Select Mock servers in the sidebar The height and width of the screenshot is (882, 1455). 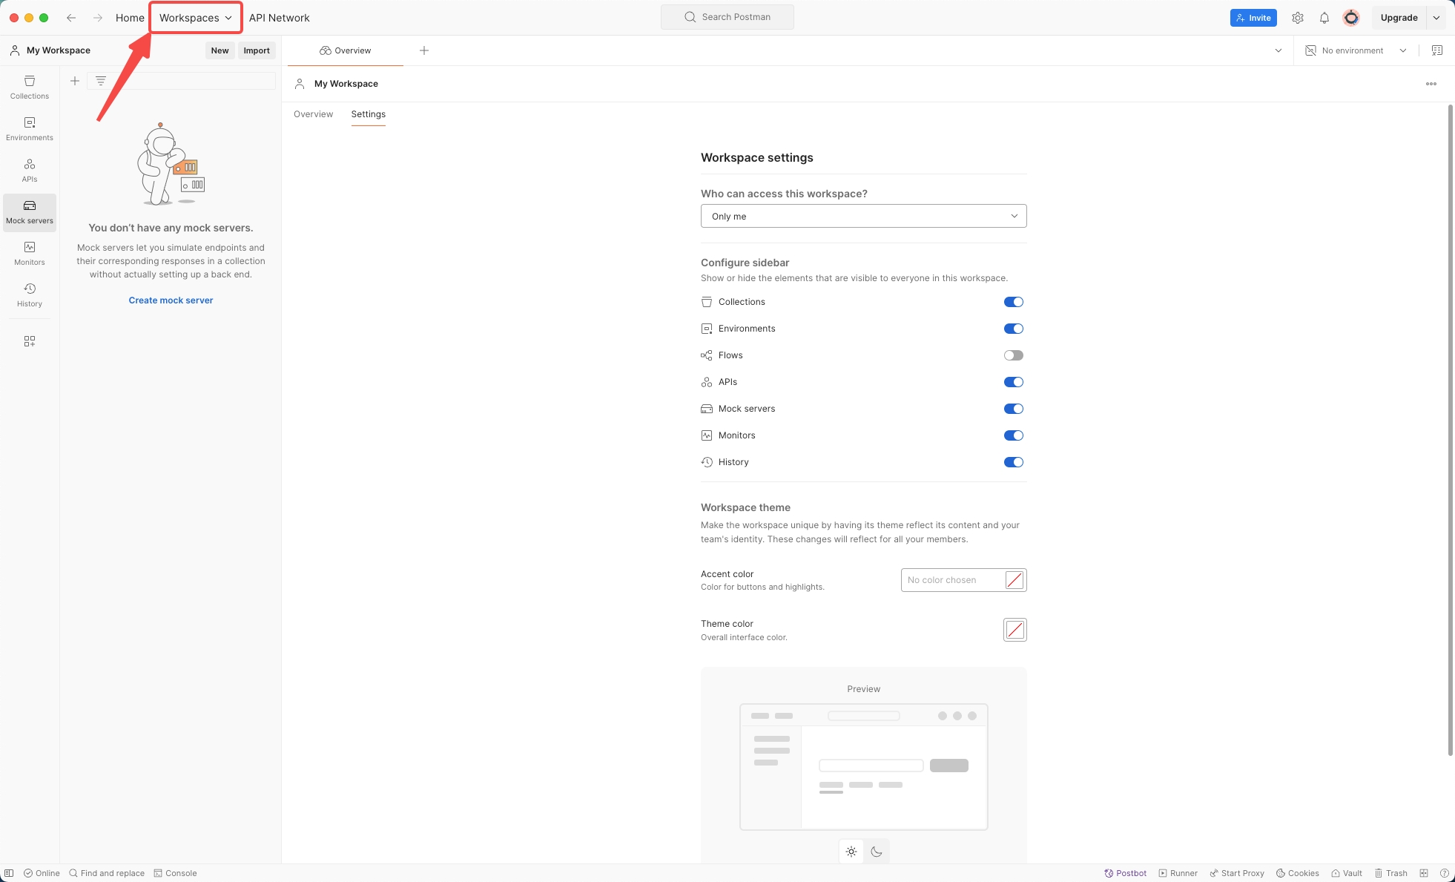(30, 212)
